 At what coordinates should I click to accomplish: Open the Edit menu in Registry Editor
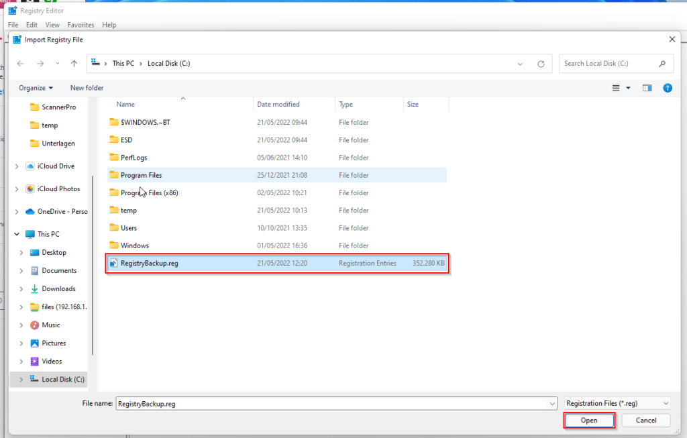(x=32, y=25)
